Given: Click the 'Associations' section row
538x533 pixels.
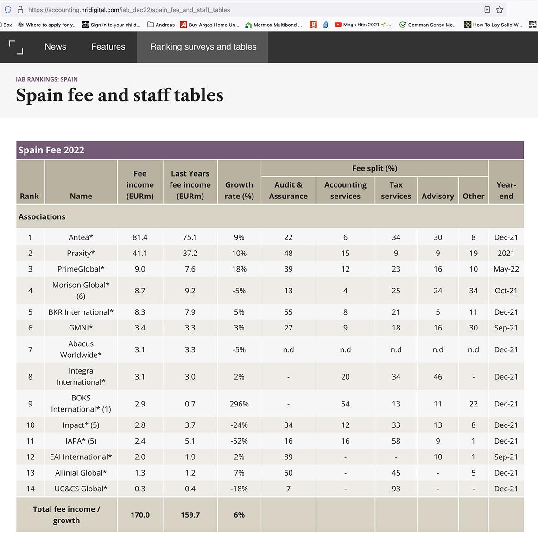Looking at the screenshot, I should tap(270, 216).
